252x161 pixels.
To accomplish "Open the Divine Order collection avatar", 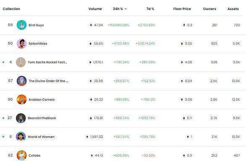I will [21, 81].
